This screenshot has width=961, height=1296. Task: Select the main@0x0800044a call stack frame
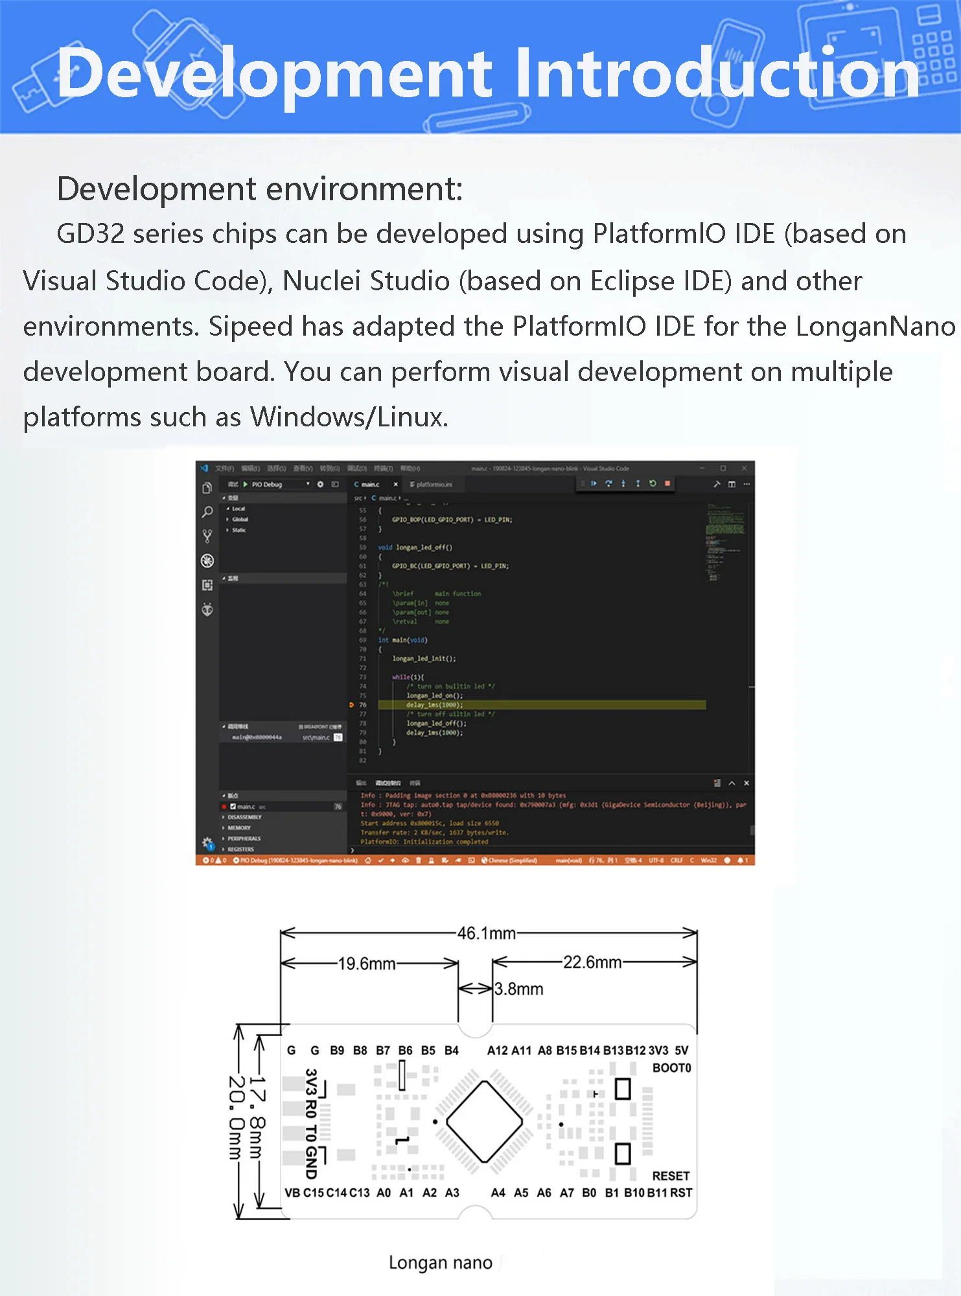[283, 737]
